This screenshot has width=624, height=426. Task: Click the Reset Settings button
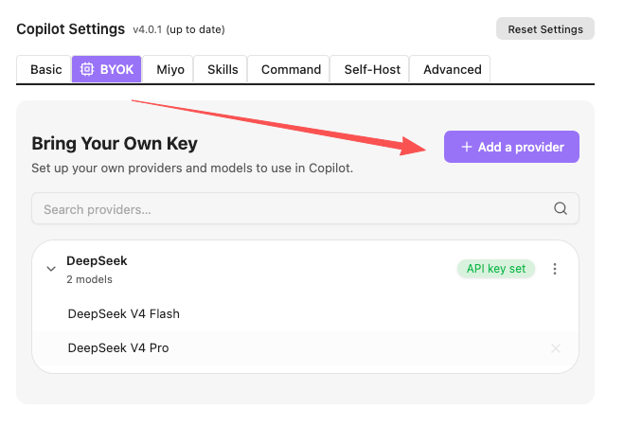click(x=545, y=29)
